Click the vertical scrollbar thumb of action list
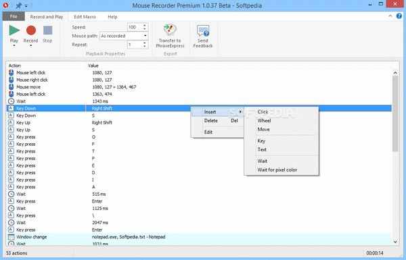Image resolution: width=406 pixels, height=260 pixels. (x=395, y=113)
